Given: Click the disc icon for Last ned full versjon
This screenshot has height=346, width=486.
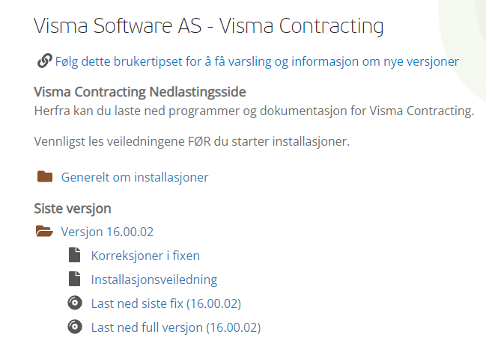Looking at the screenshot, I should pyautogui.click(x=75, y=327).
